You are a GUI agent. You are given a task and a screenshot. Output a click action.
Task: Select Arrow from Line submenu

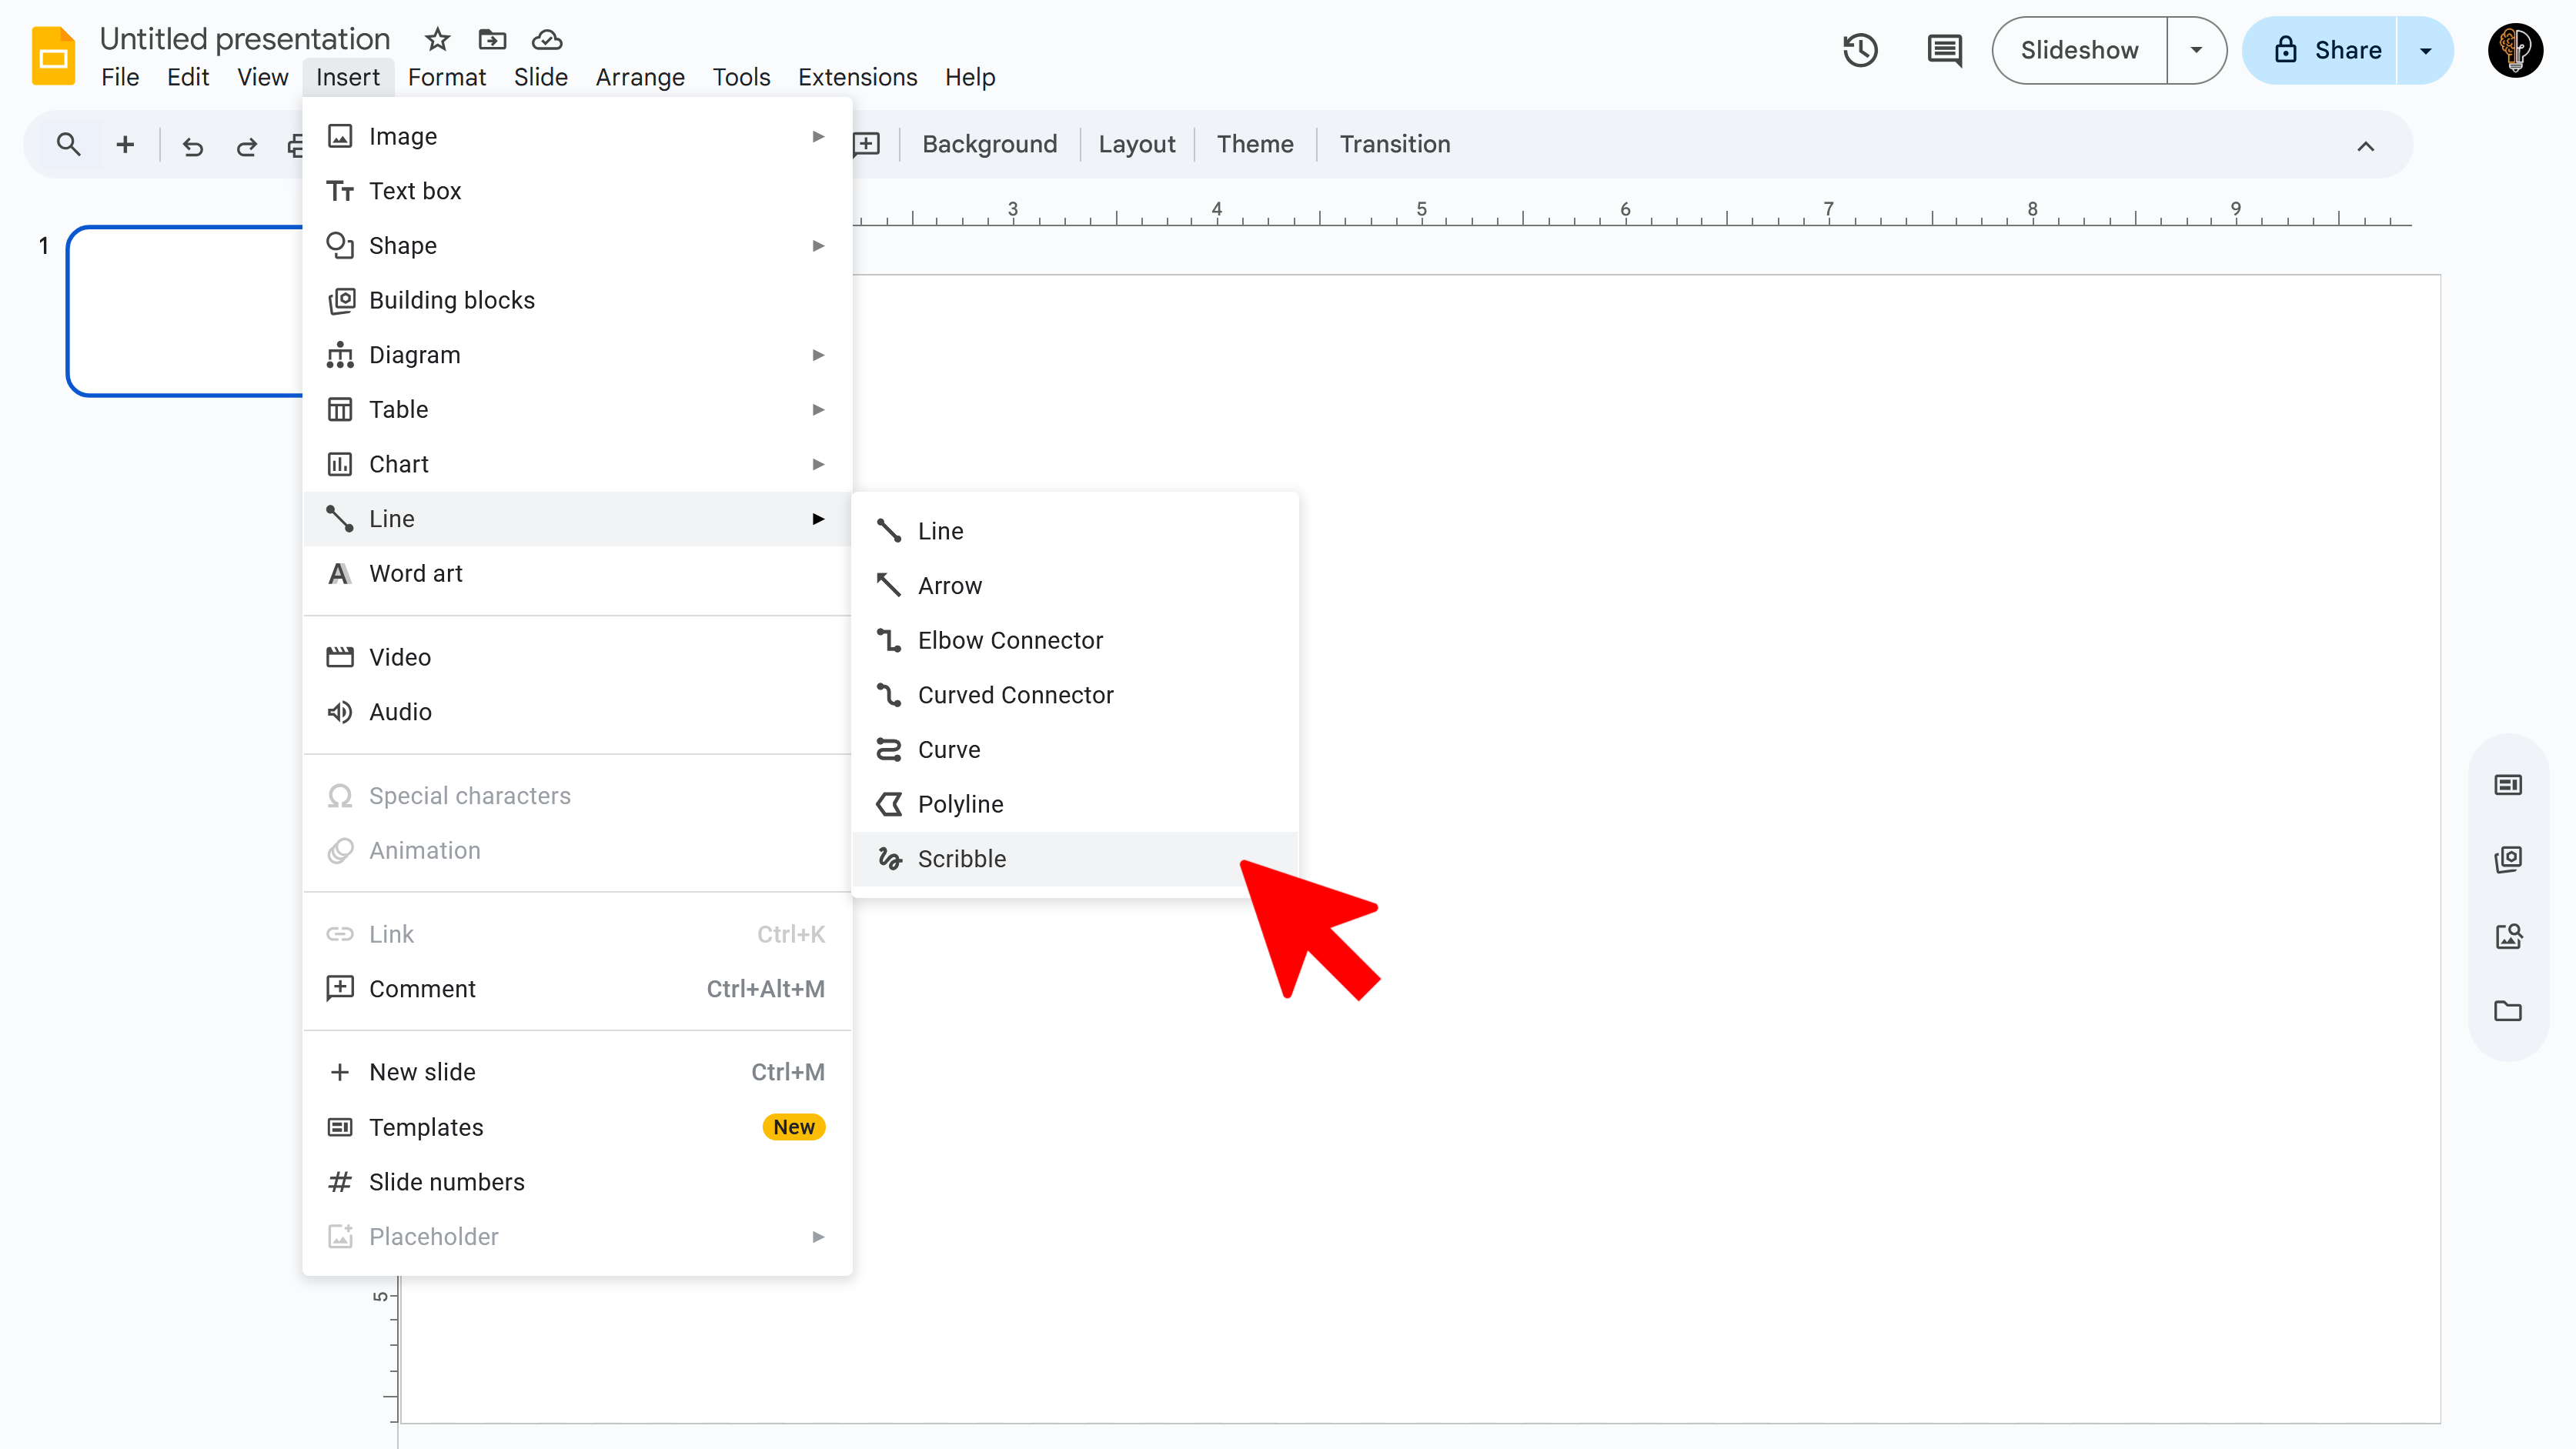point(1075,585)
